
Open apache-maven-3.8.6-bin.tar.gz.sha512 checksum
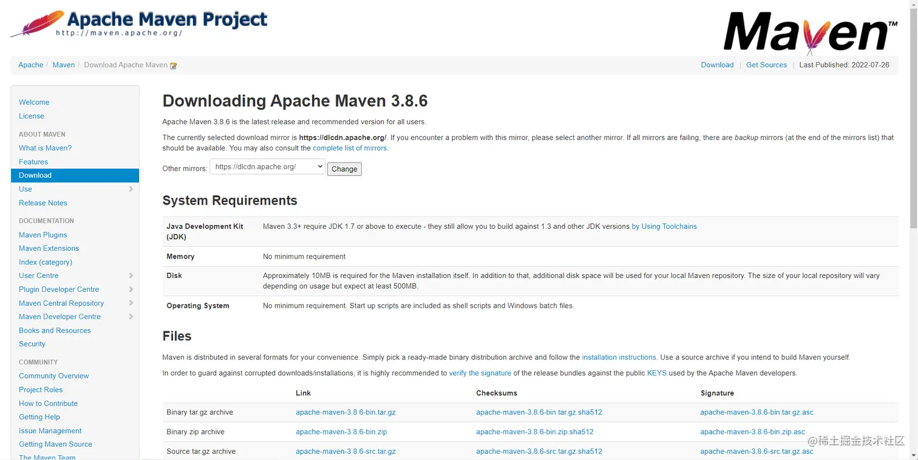click(x=539, y=413)
